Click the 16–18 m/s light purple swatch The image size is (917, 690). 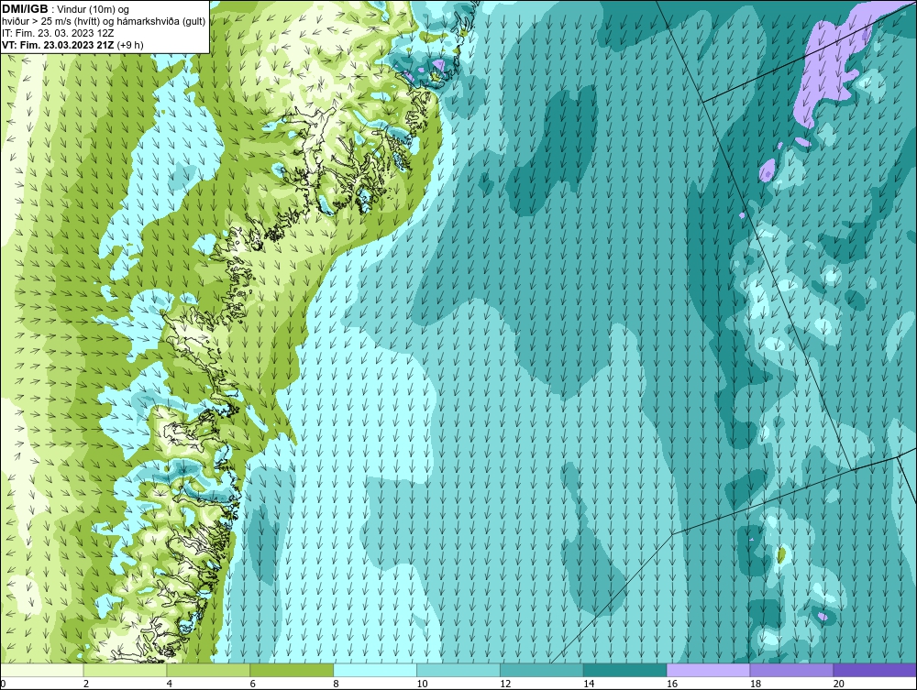tap(708, 670)
